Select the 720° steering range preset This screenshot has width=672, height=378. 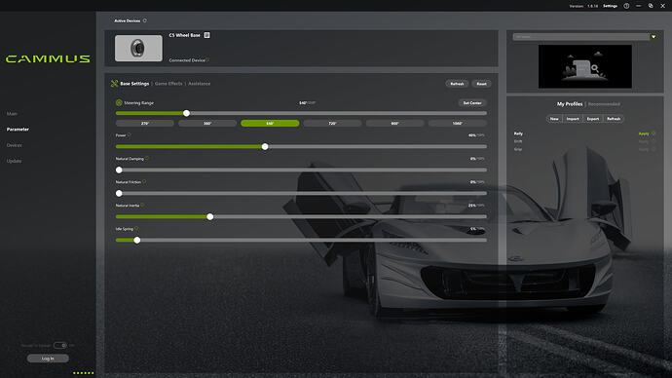tap(332, 124)
